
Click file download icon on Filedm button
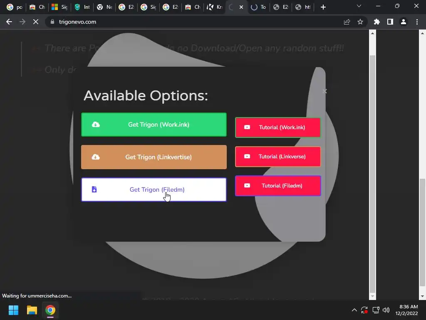tap(94, 190)
